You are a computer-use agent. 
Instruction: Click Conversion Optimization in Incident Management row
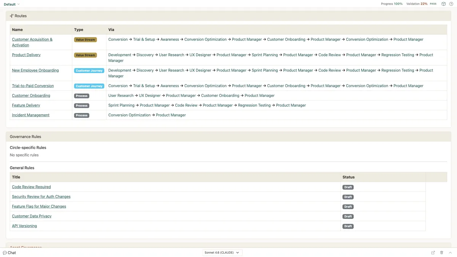[129, 115]
